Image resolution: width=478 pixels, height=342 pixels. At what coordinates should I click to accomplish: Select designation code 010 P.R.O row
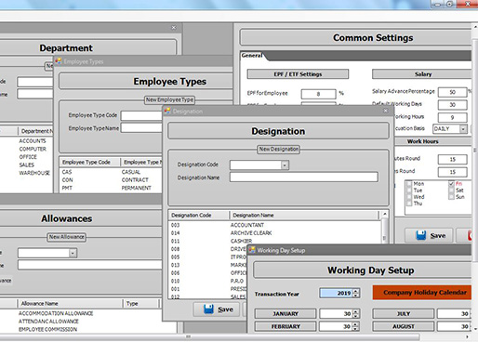tap(208, 281)
